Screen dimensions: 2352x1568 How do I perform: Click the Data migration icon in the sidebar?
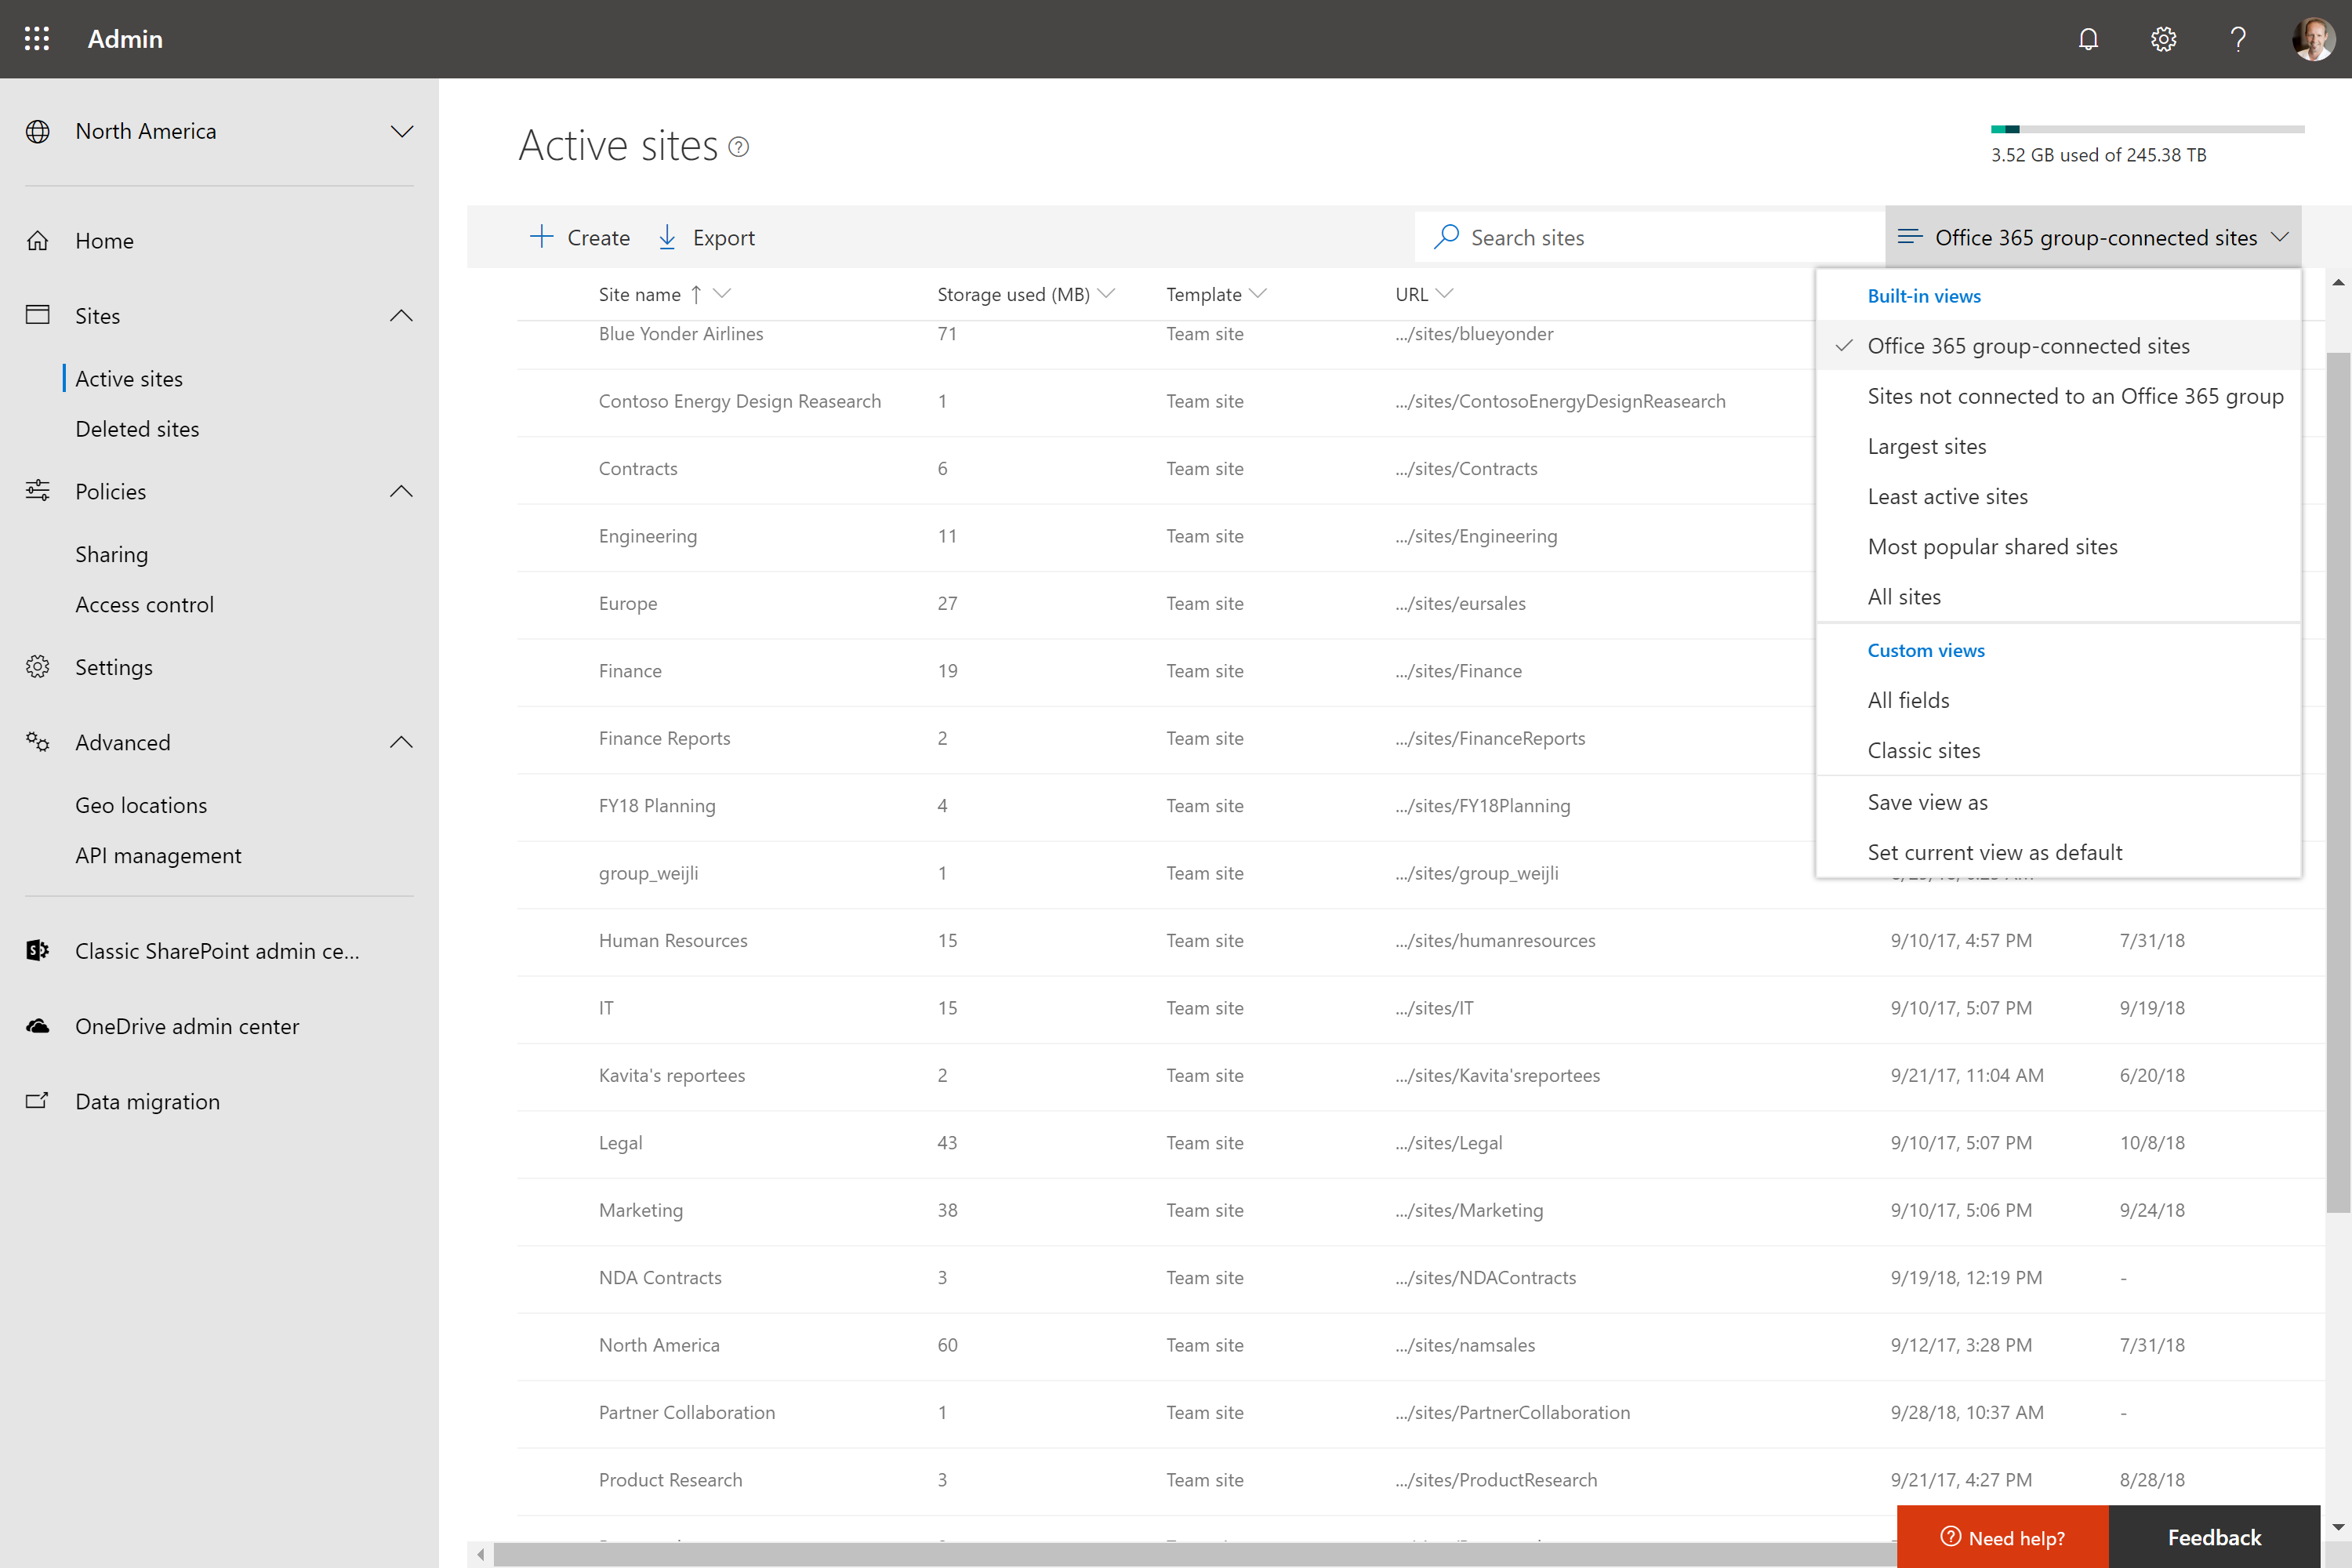coord(37,1101)
